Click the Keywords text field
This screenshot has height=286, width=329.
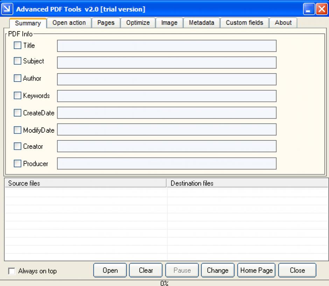[x=167, y=96]
